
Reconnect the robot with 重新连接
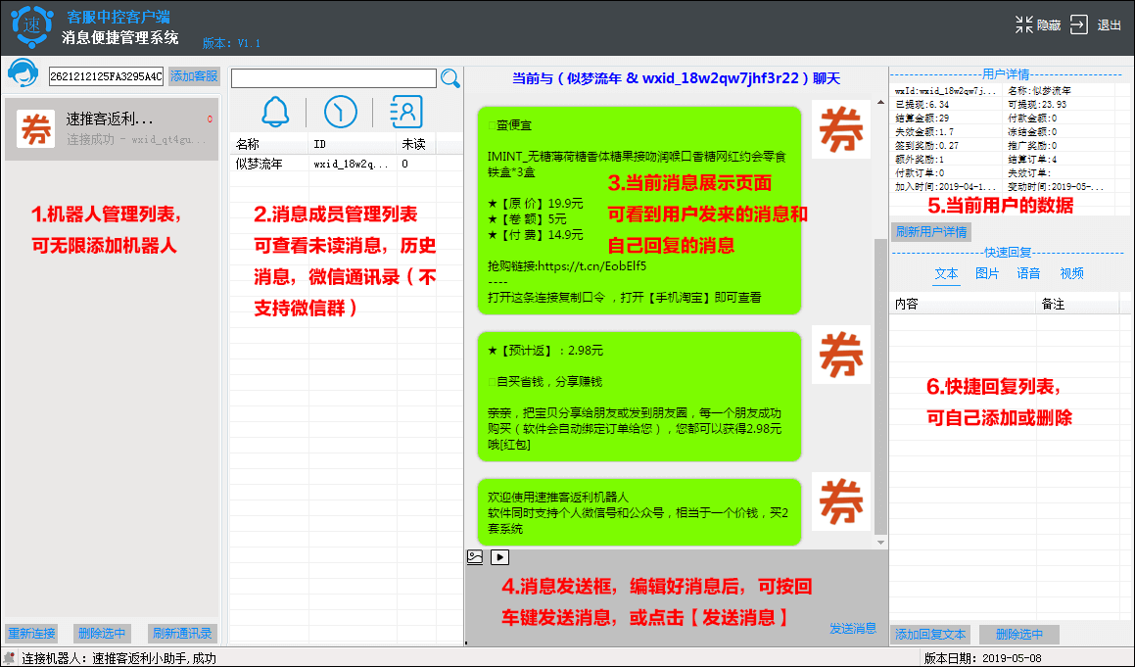pos(29,633)
